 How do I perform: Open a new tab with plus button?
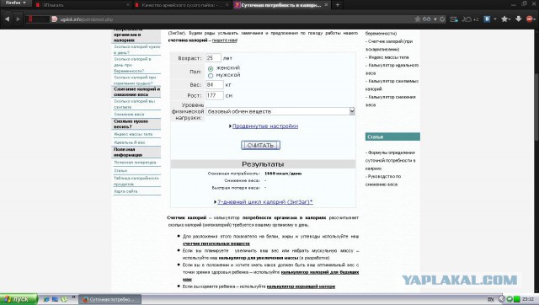337,5
